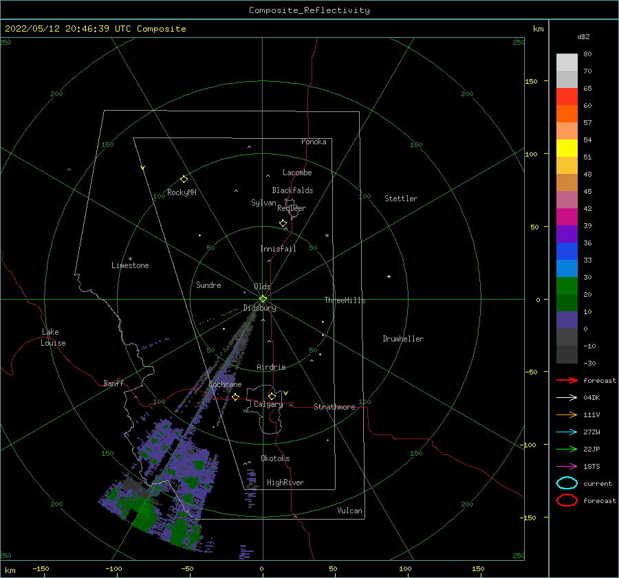Click the yellow diamond marker inside Calgary
Viewport: 619px width, 578px height.
(x=272, y=396)
